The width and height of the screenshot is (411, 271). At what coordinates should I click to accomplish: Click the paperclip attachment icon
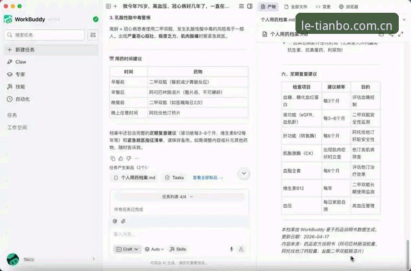click(123, 221)
